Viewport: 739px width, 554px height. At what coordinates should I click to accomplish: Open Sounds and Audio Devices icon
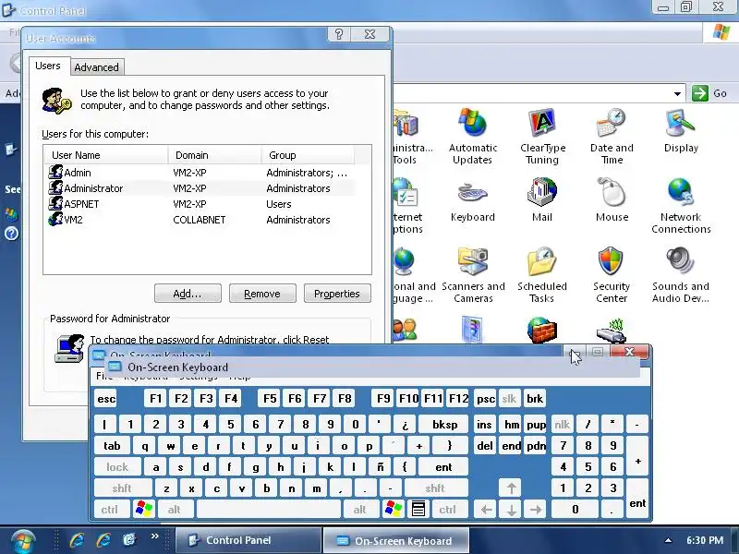[x=681, y=275]
